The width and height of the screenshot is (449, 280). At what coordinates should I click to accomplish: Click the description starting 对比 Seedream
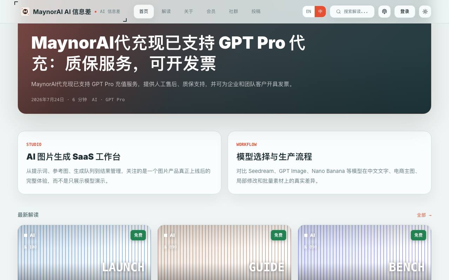pos(328,176)
